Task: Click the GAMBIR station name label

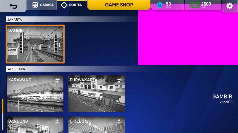Action: (x=222, y=96)
